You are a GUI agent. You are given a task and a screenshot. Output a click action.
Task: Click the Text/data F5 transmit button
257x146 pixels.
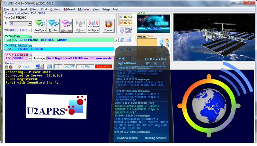40,26
